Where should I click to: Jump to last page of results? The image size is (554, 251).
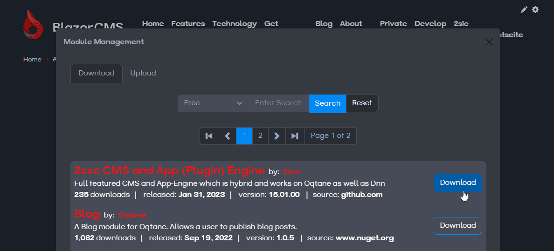click(295, 136)
